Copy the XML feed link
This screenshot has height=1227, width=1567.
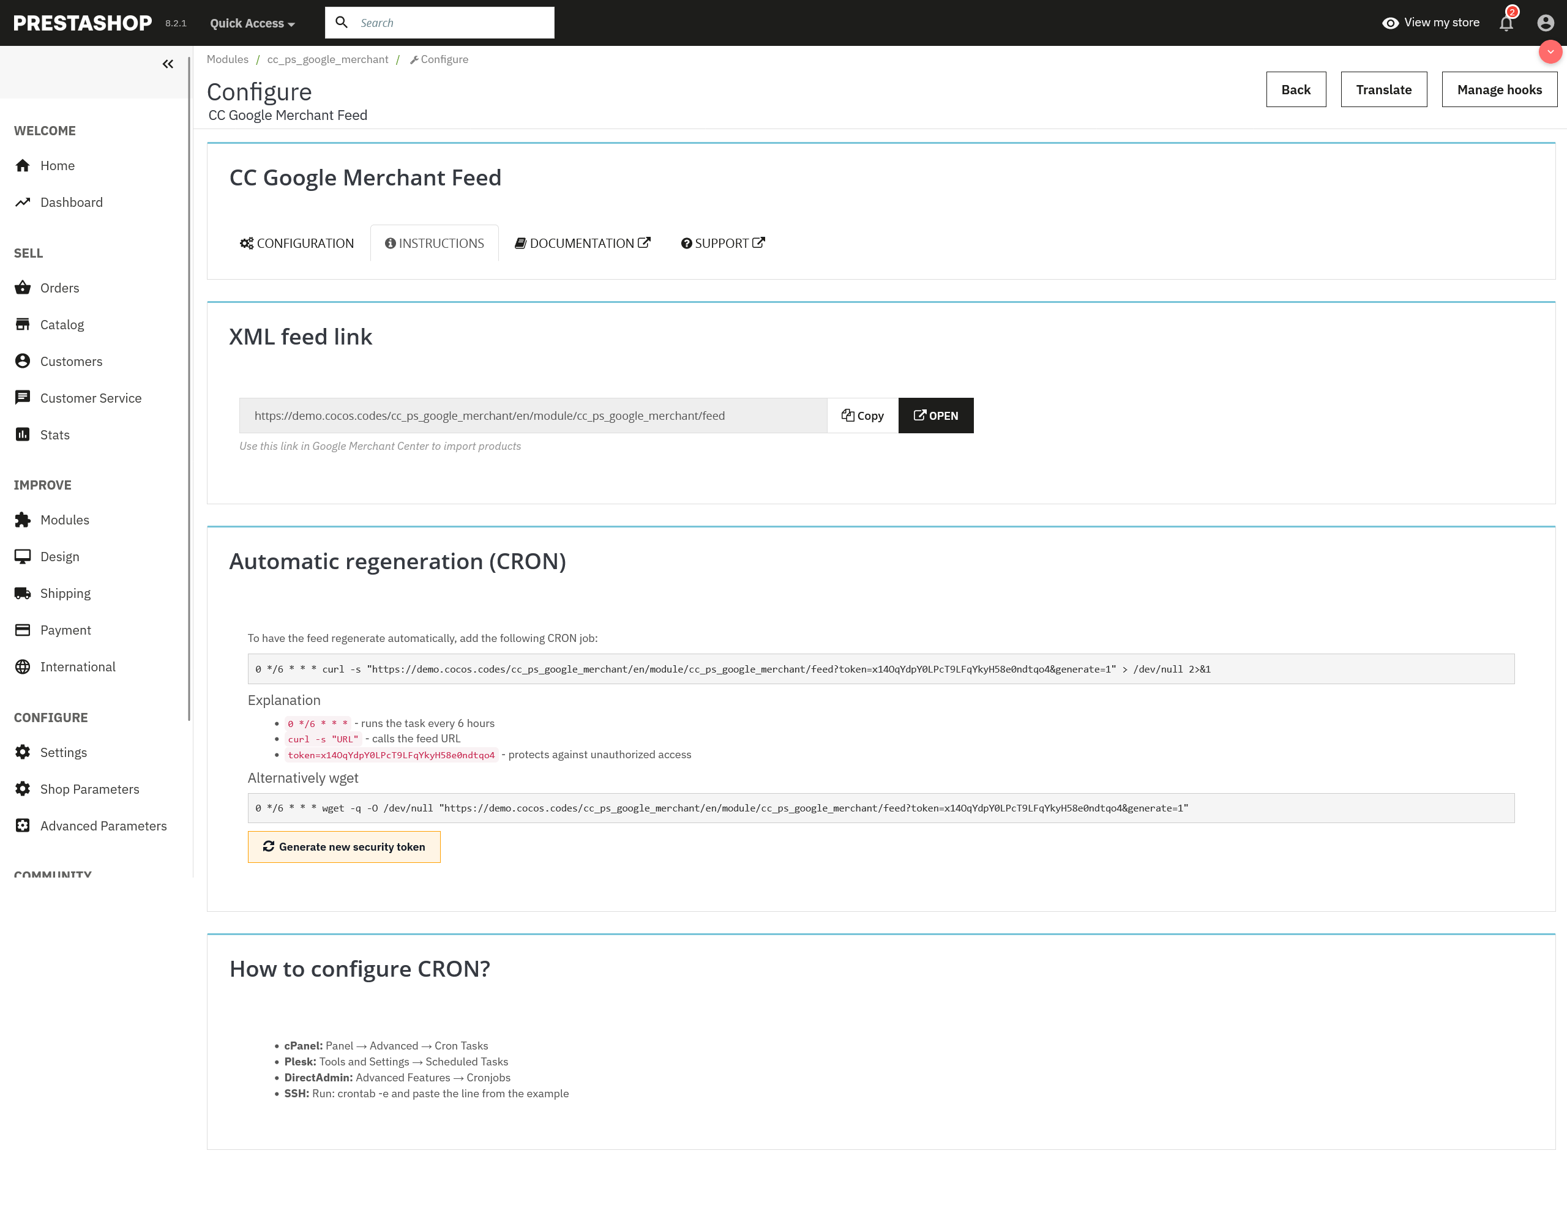tap(862, 416)
